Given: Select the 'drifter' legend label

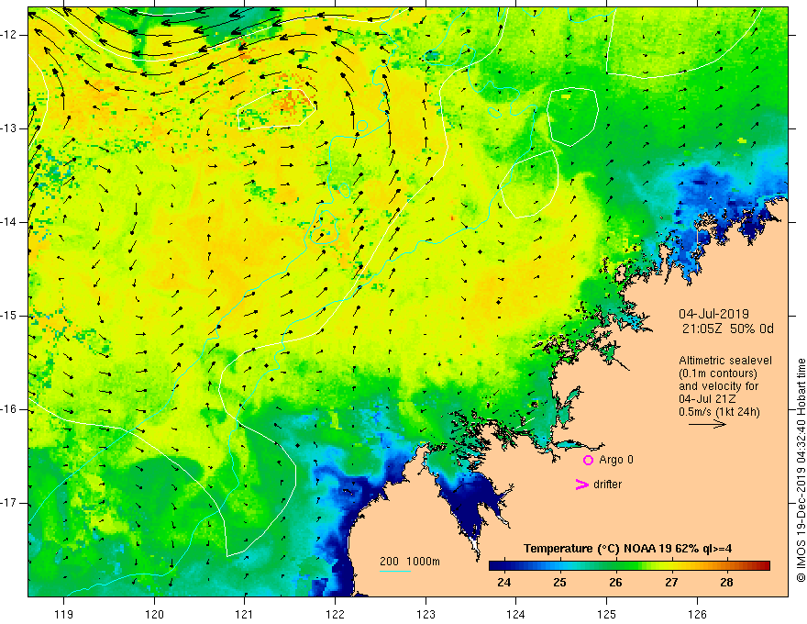Looking at the screenshot, I should tap(607, 485).
